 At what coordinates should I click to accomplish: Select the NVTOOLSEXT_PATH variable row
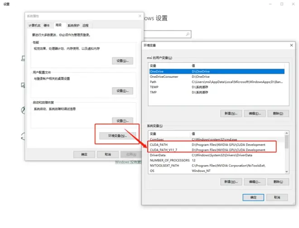[x=217, y=166]
